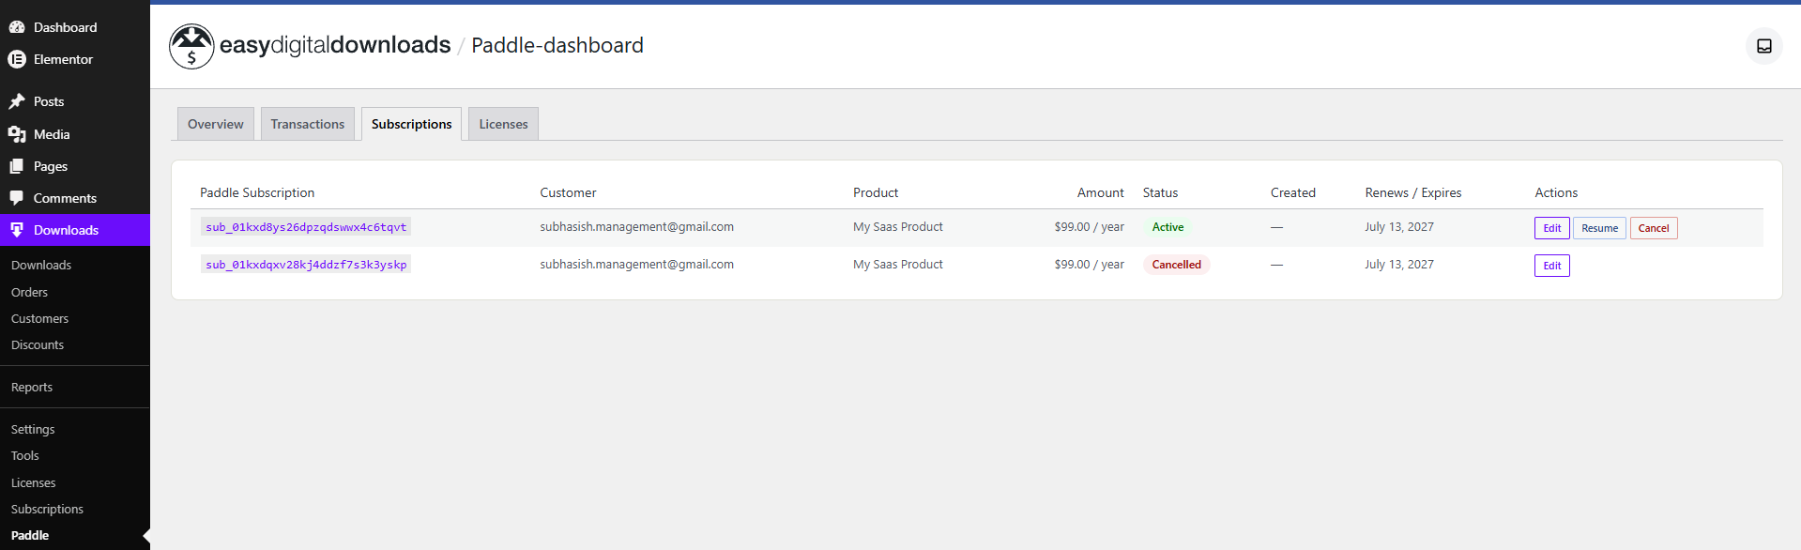
Task: Click the Product column header
Action: click(876, 192)
